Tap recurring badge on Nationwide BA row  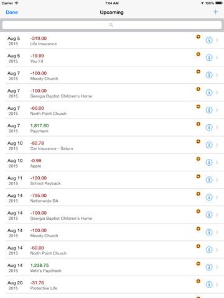click(198, 194)
